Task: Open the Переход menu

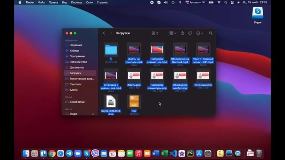Action: pos(77,2)
